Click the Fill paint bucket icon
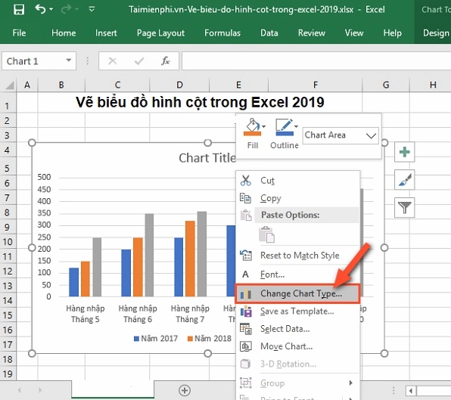451x400 pixels. (x=252, y=127)
